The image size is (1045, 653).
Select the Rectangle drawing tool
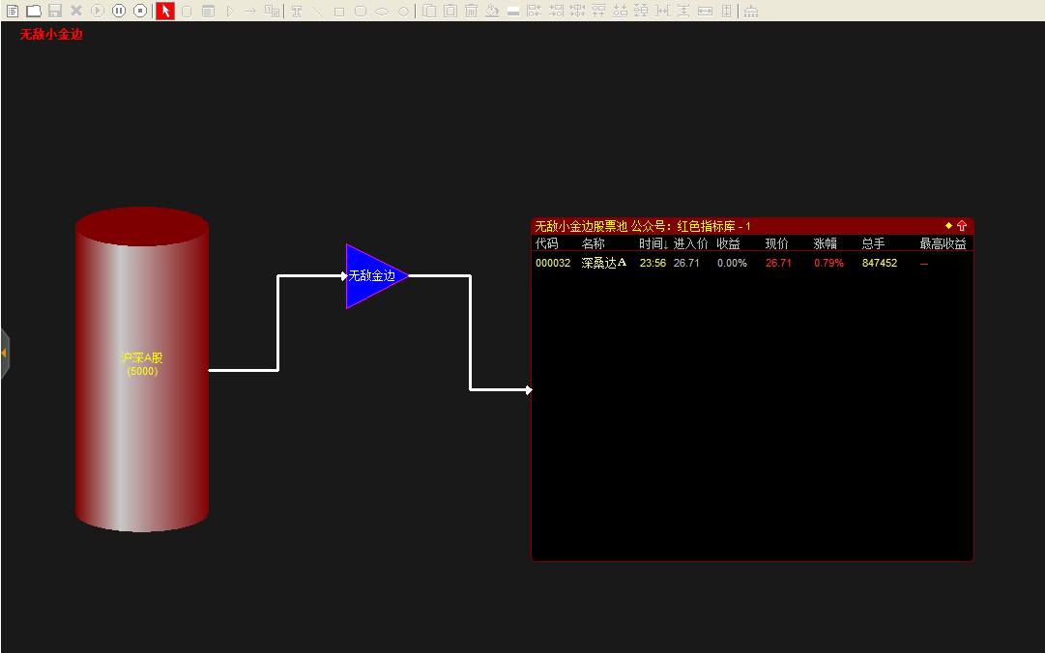(x=340, y=11)
